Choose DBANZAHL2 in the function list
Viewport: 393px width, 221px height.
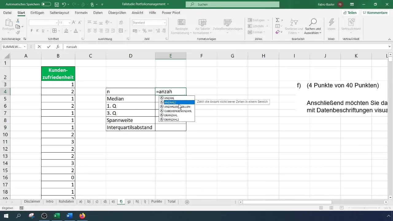pyautogui.click(x=177, y=119)
